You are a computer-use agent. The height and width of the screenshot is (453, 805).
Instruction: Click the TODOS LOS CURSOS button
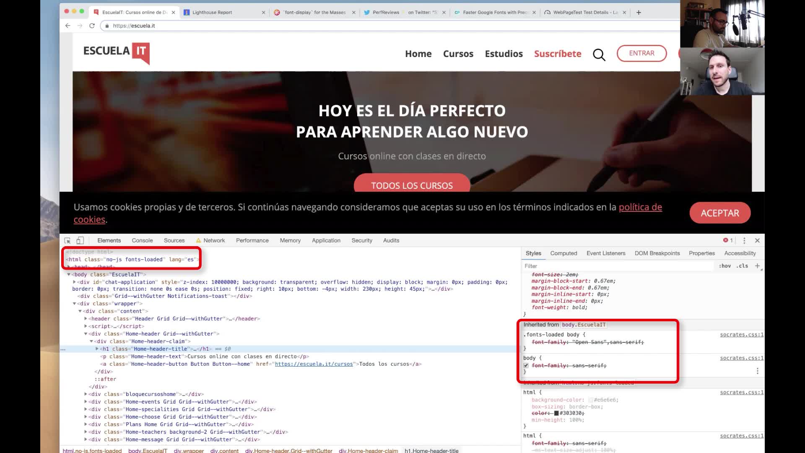[412, 184]
